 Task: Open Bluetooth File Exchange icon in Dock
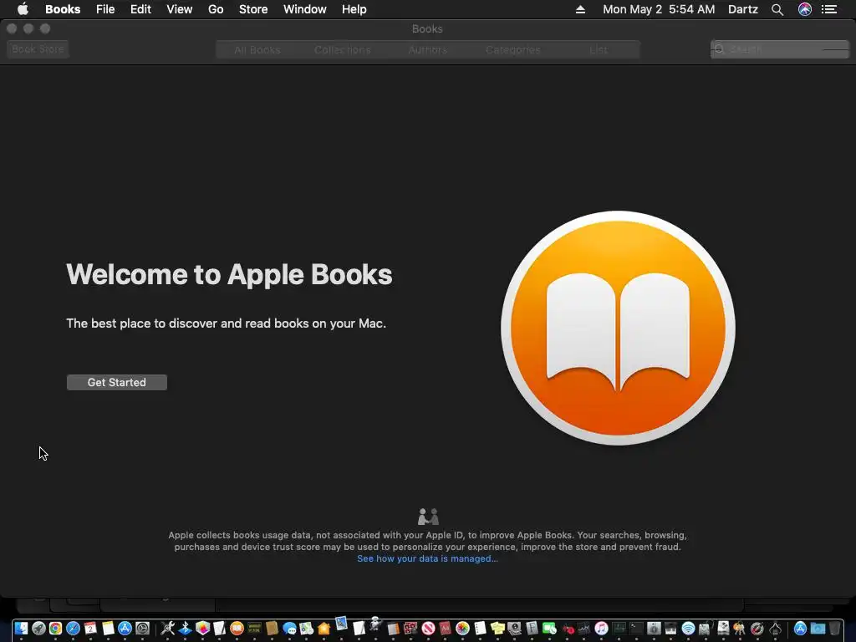pyautogui.click(x=185, y=629)
